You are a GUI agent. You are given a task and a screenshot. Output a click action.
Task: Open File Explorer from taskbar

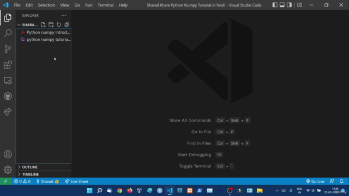(x=260, y=191)
